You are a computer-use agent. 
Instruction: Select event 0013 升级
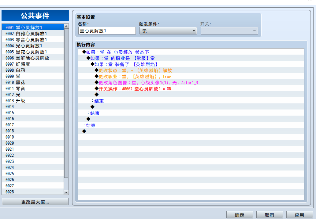click(x=33, y=100)
